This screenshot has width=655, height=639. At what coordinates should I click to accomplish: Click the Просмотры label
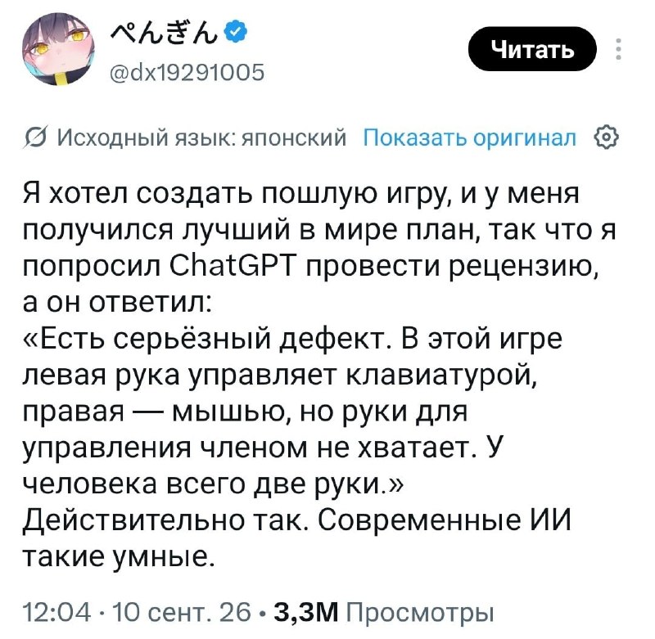[420, 613]
